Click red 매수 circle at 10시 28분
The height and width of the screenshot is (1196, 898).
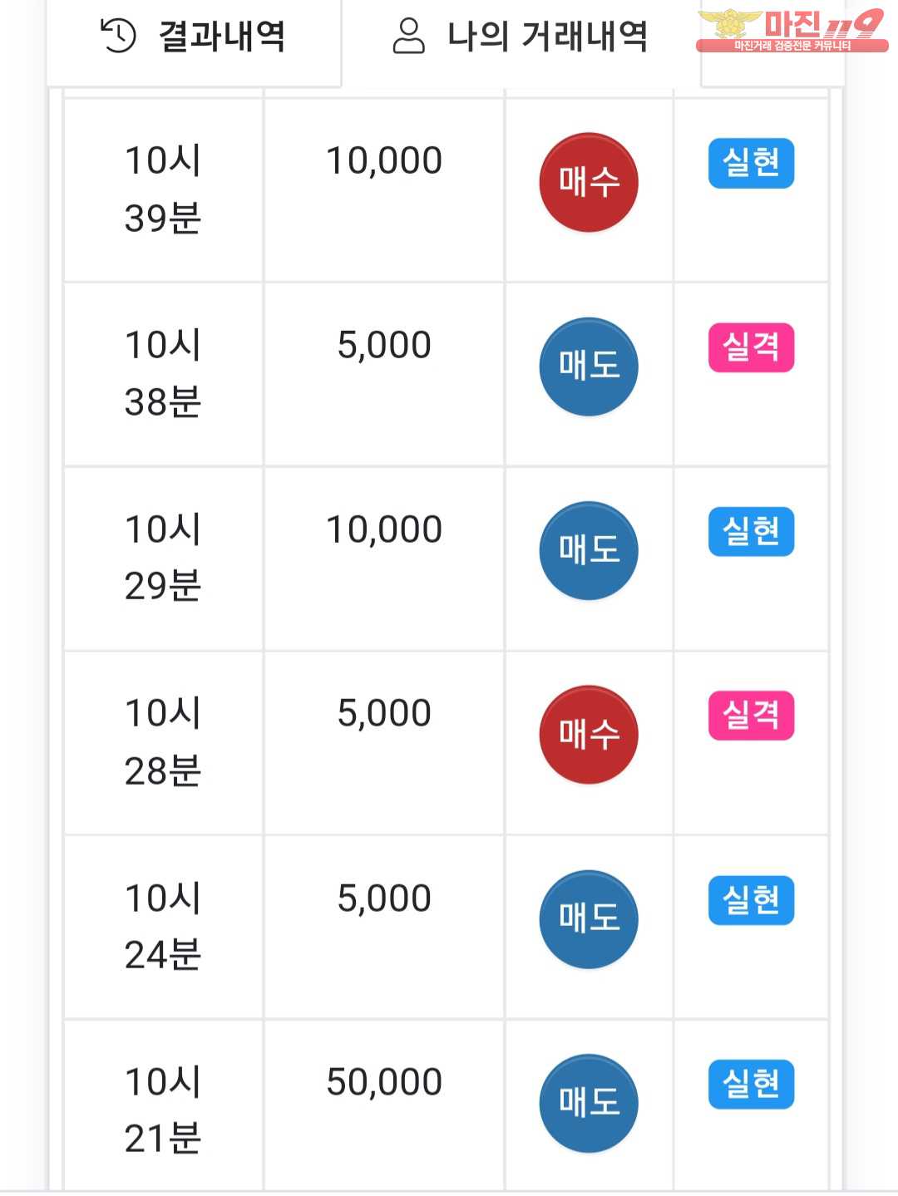click(589, 735)
